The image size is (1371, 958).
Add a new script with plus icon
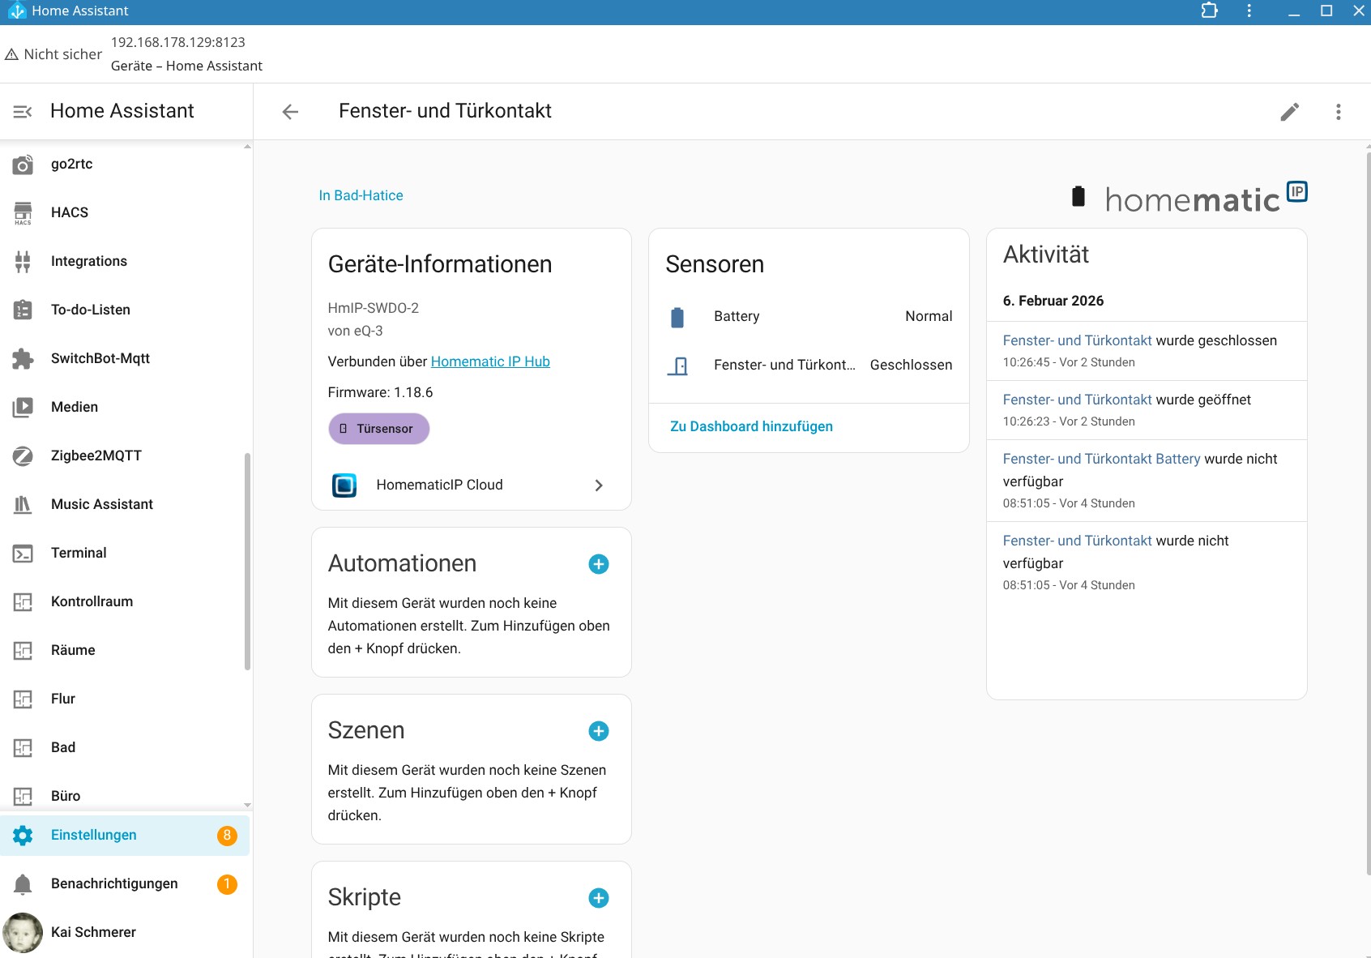tap(598, 898)
